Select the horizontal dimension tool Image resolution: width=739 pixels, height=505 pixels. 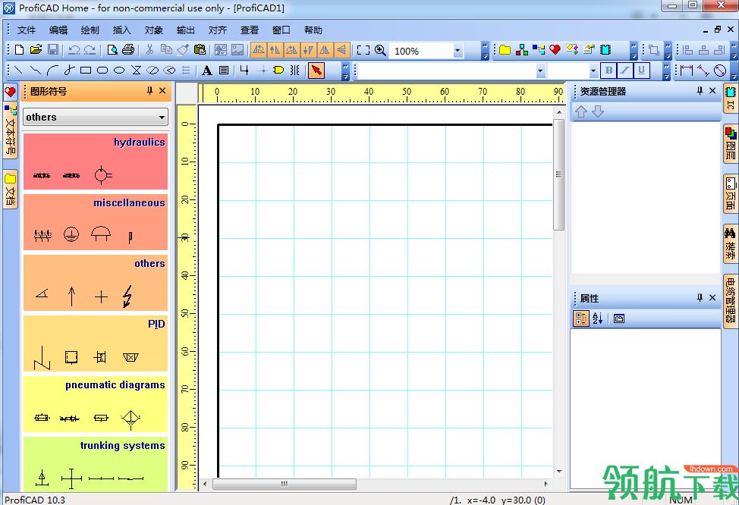pyautogui.click(x=687, y=71)
